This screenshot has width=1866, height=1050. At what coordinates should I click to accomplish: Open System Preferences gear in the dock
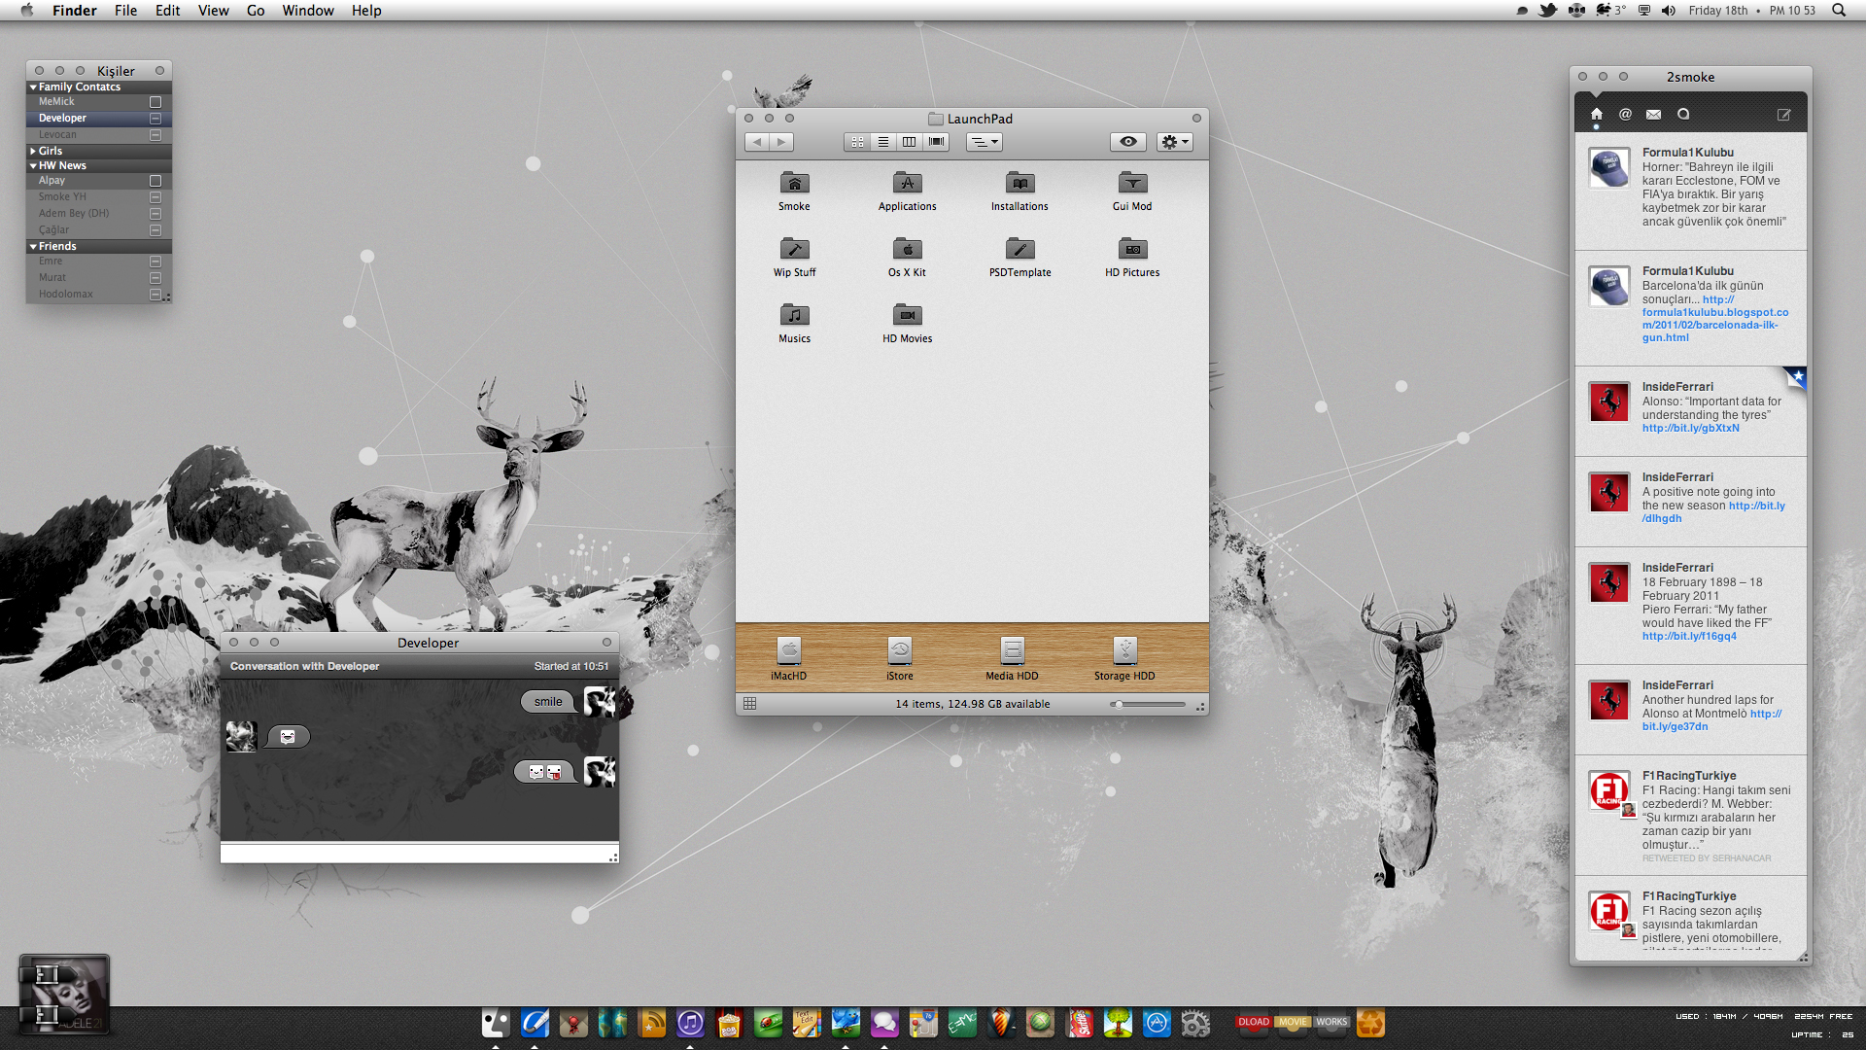[x=1195, y=1023]
